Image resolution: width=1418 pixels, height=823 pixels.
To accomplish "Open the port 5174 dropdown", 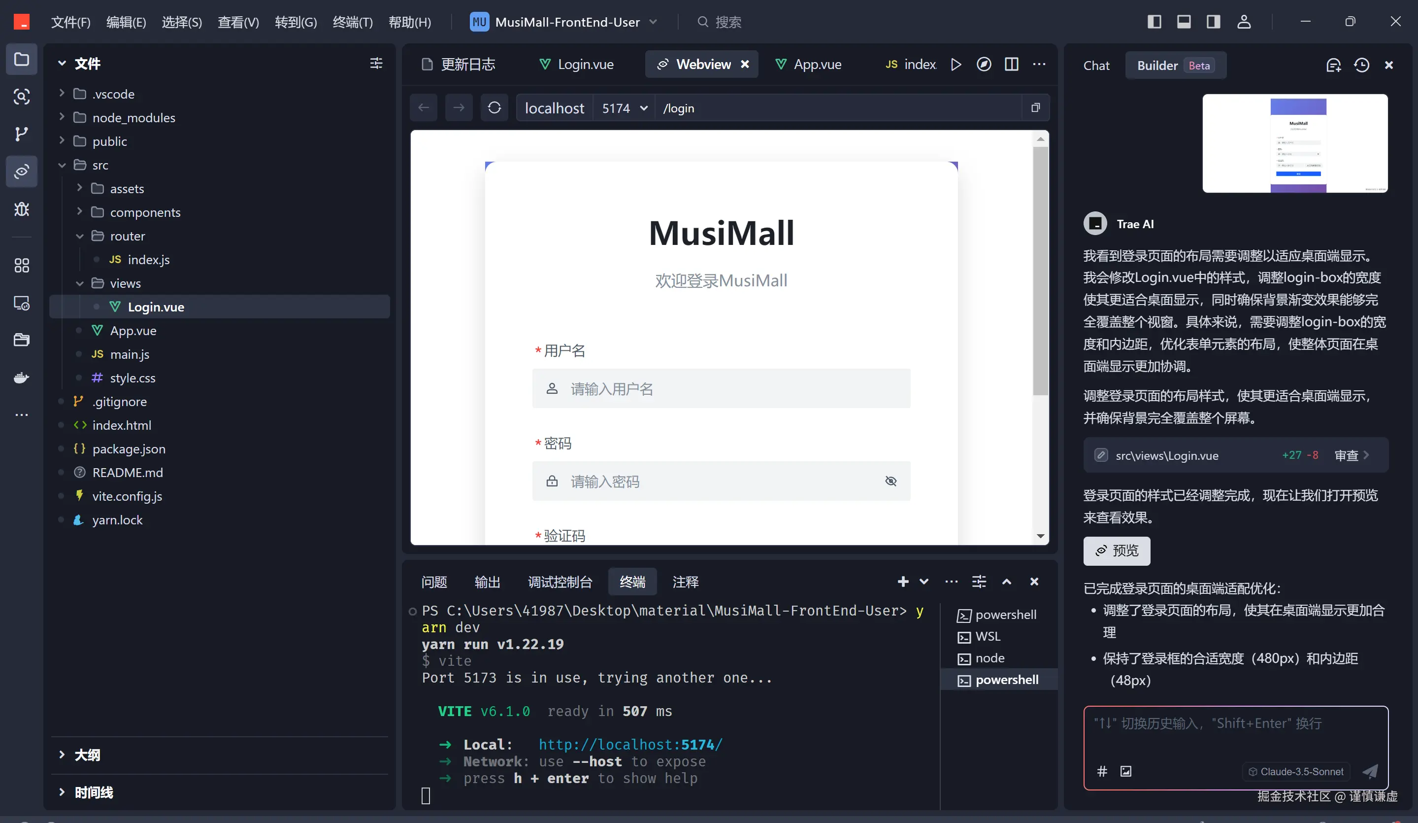I will [x=624, y=108].
